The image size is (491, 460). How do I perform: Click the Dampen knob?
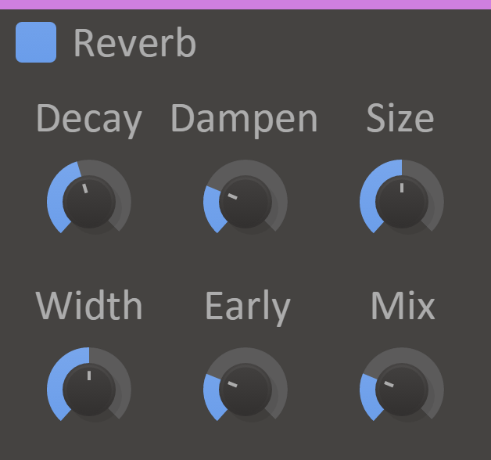click(x=245, y=202)
